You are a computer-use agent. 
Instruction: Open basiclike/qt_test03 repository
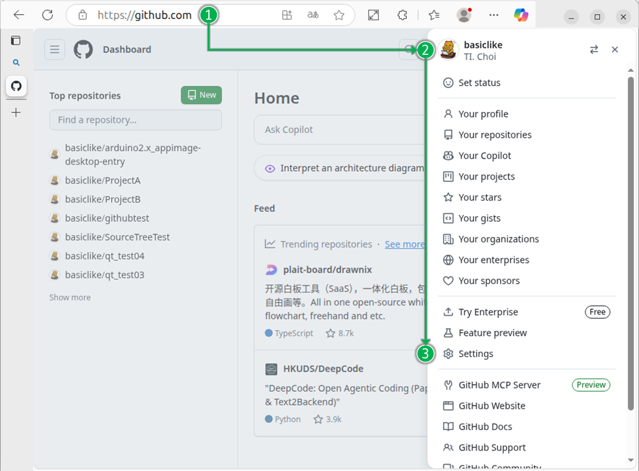[x=105, y=275]
